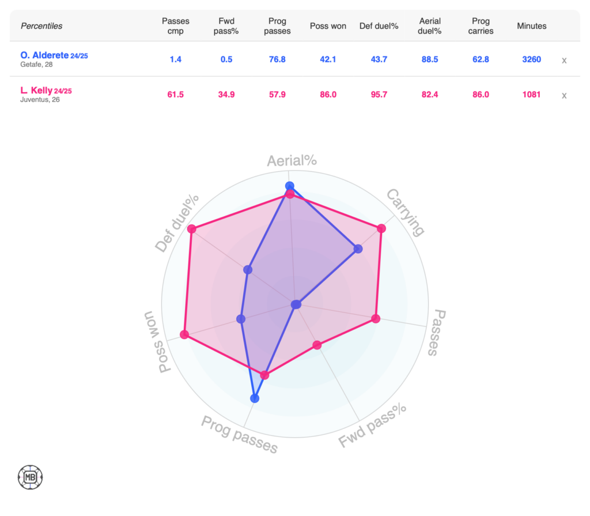Image resolution: width=590 pixels, height=516 pixels.
Task: Sort by Passes cmp column header
Action: pyautogui.click(x=176, y=26)
